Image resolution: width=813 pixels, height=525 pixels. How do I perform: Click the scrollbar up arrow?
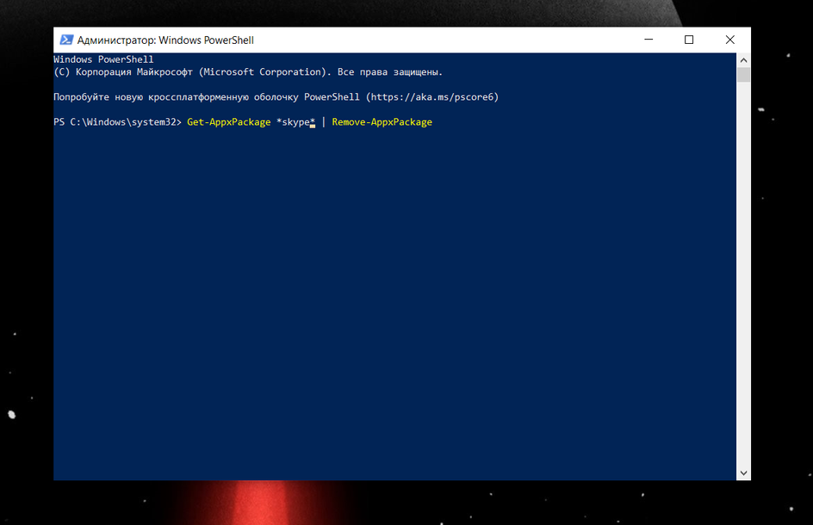(743, 60)
